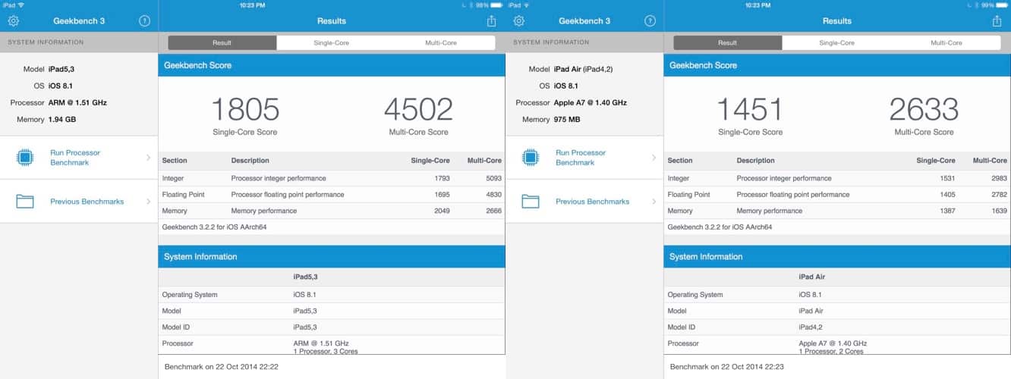
Task: Tap single-core score 1805
Action: (245, 110)
